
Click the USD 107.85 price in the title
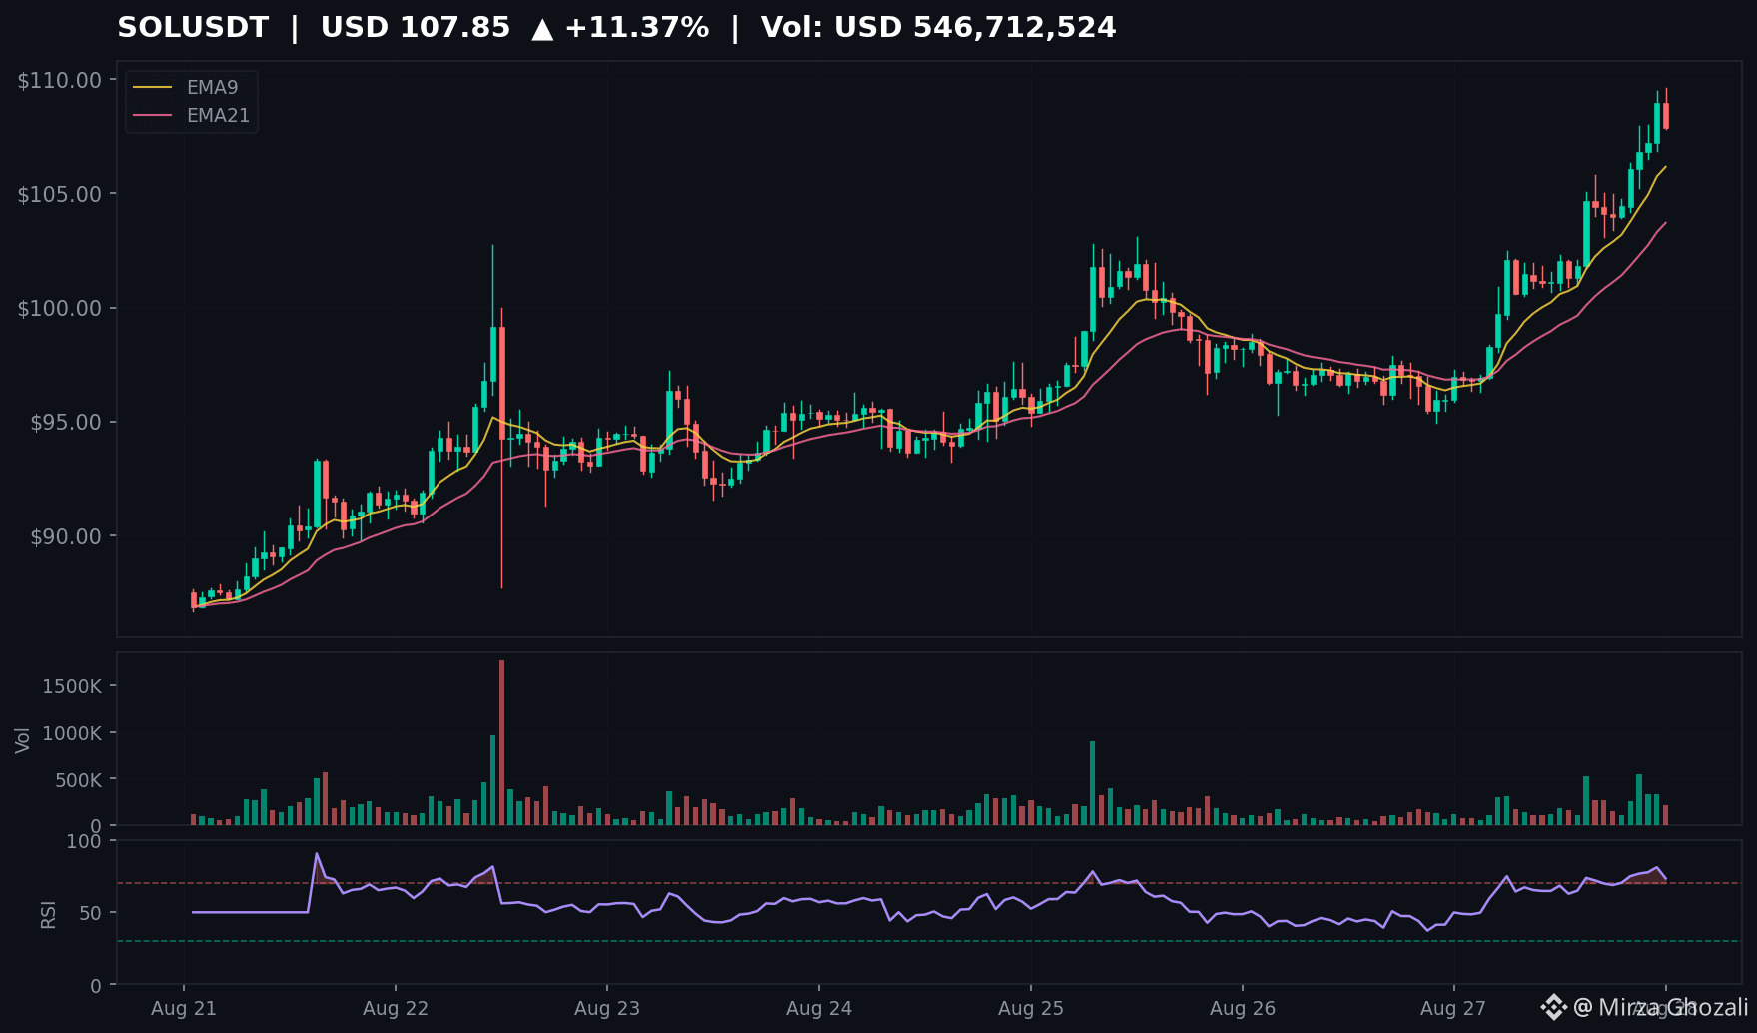416,28
